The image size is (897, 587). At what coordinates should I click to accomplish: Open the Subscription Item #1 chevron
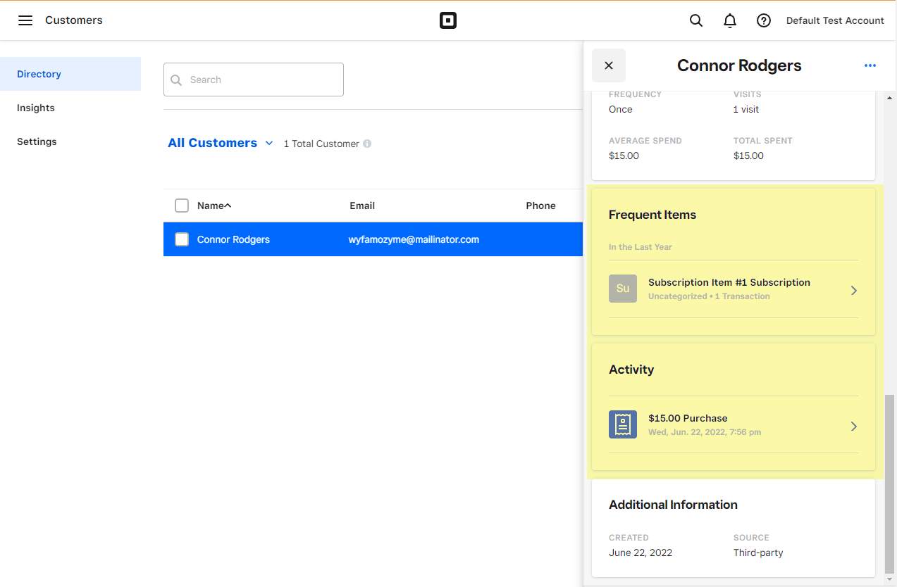(853, 290)
